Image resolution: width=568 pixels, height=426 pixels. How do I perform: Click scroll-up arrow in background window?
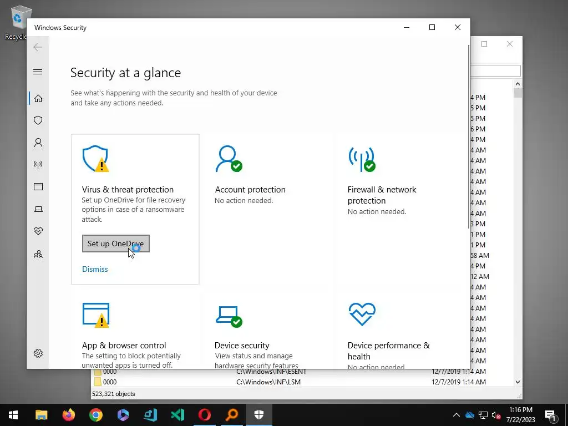point(518,84)
